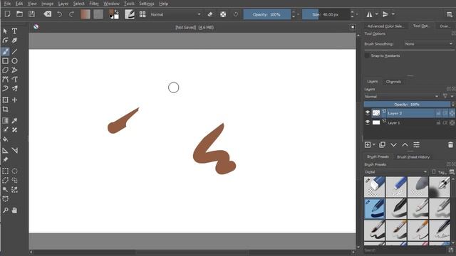Add a new paint layer button
456x256 pixels.
click(x=368, y=144)
